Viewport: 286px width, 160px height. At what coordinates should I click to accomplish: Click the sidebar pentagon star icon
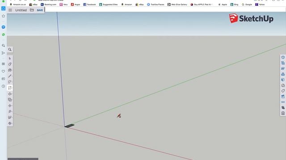[x=3, y=16]
